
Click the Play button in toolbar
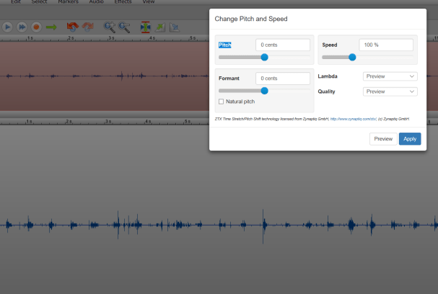7,27
